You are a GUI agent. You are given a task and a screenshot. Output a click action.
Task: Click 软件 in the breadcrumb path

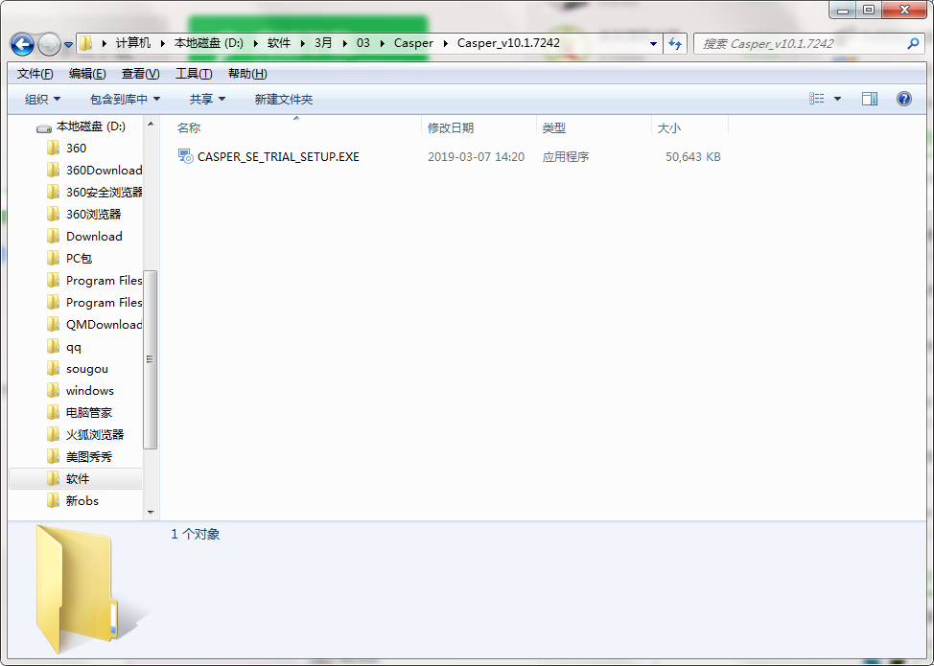tap(279, 43)
